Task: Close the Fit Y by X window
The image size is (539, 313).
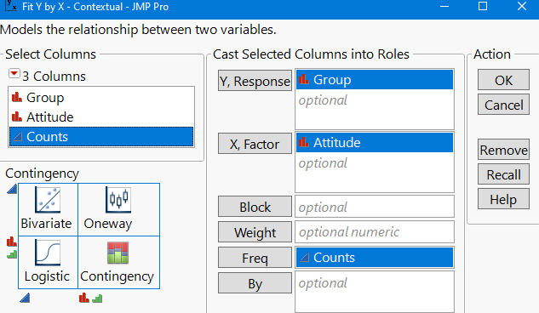Action: point(522,6)
